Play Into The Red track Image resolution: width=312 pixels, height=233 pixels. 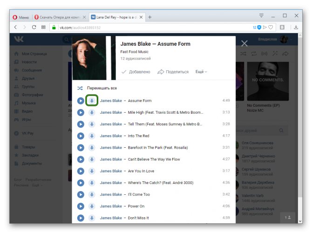pyautogui.click(x=81, y=136)
